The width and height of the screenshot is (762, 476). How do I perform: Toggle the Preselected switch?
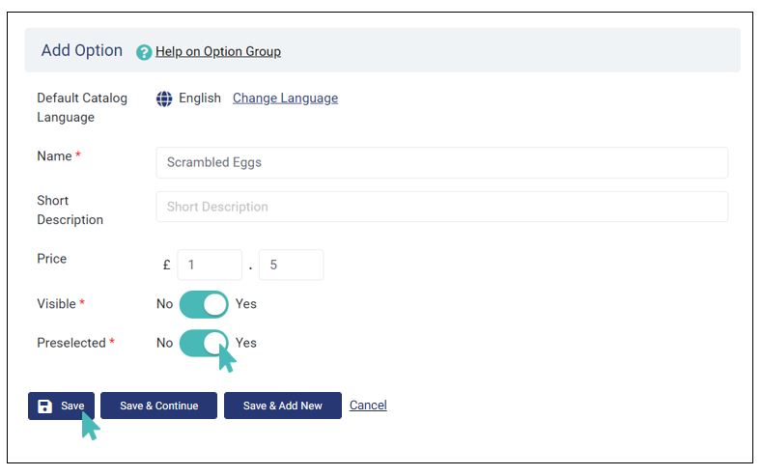coord(204,344)
